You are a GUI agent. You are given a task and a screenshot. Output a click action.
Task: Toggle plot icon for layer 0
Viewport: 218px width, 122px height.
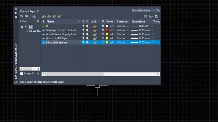103,26
